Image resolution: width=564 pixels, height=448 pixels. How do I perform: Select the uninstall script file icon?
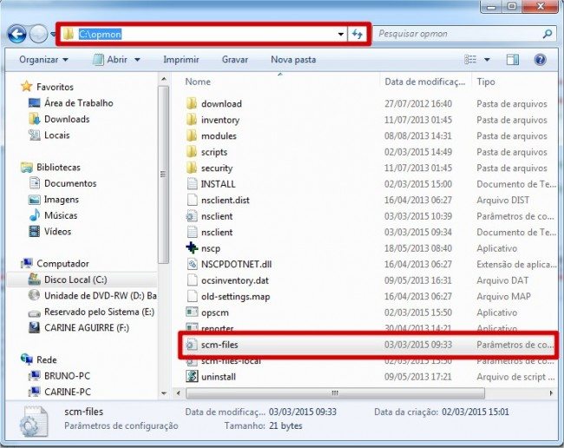point(193,377)
